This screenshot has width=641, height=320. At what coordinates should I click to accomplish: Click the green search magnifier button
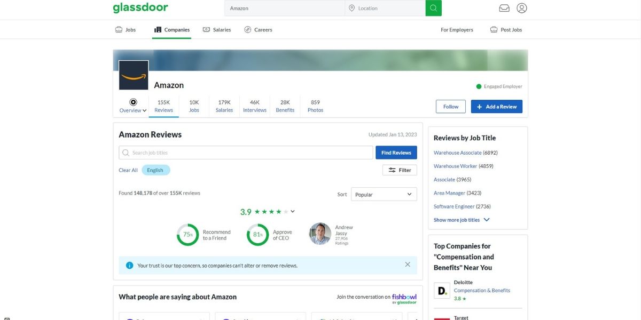(x=433, y=8)
